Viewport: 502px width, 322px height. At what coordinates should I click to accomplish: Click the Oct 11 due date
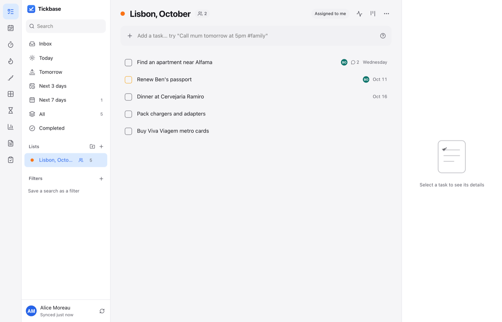pyautogui.click(x=380, y=80)
